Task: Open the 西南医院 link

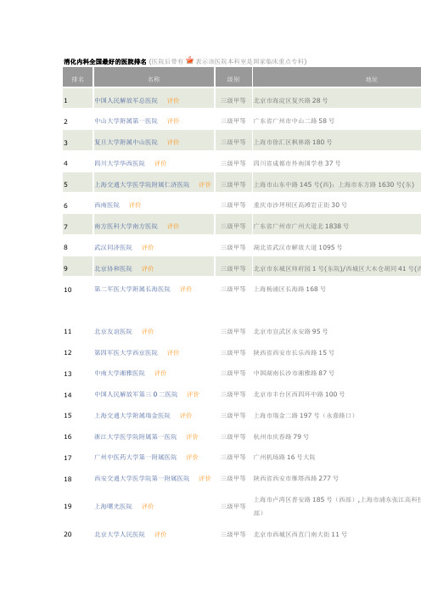Action: [x=107, y=205]
